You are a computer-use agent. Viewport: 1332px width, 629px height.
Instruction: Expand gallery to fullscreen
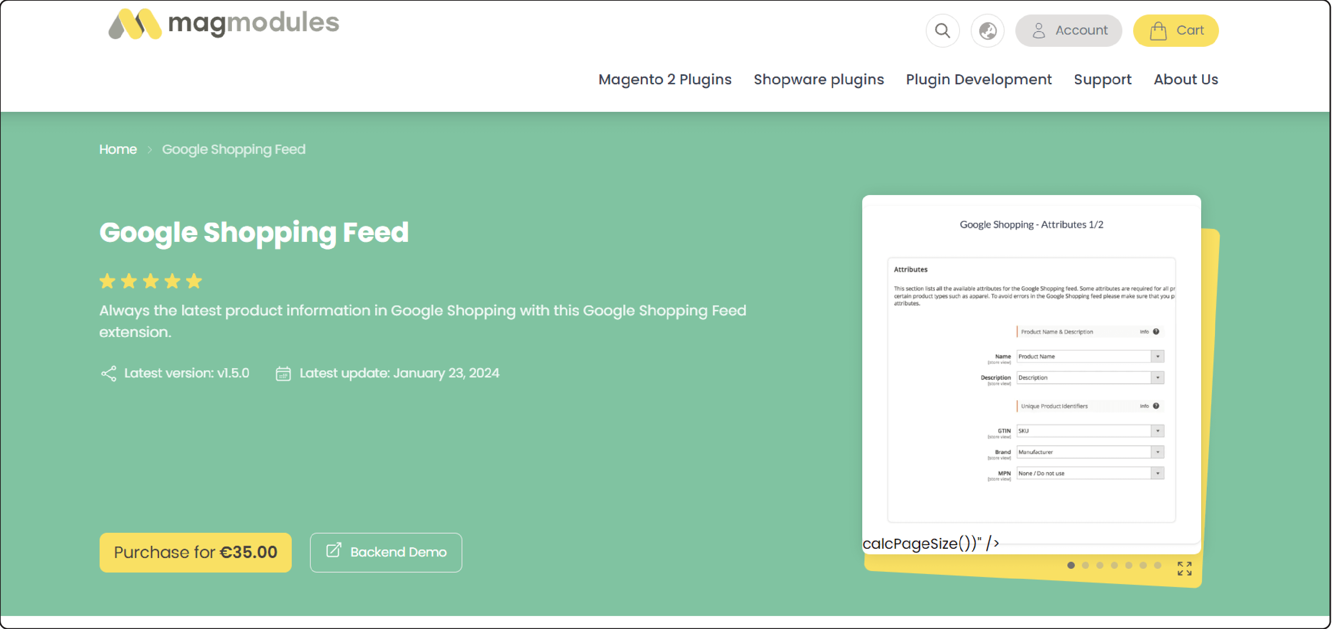[1184, 568]
